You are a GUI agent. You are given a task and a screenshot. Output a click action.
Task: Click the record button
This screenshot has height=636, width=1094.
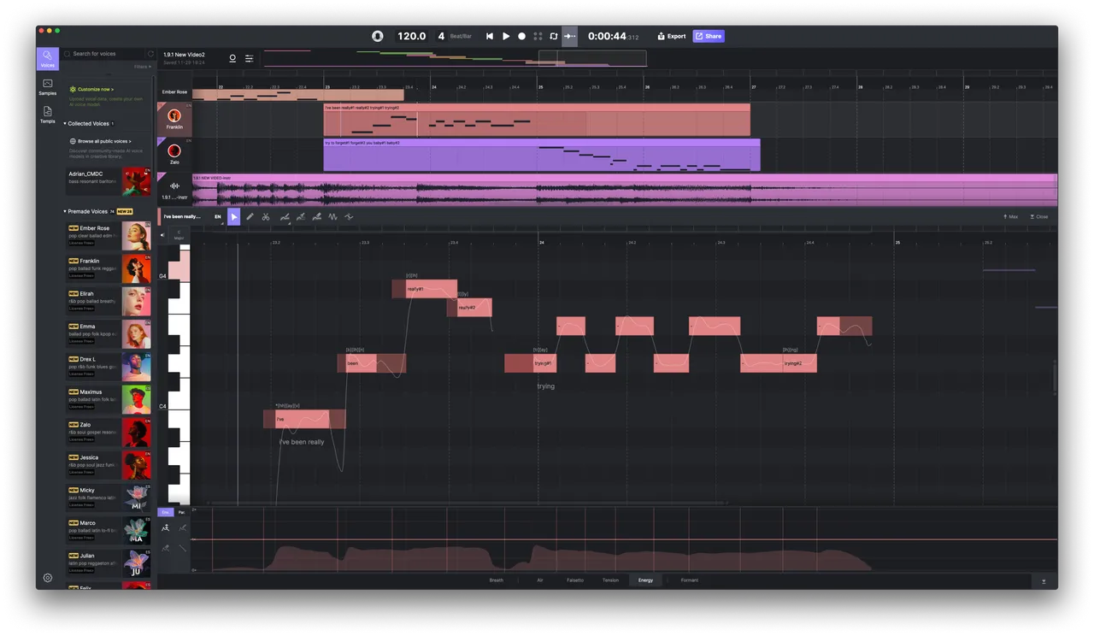pyautogui.click(x=522, y=36)
